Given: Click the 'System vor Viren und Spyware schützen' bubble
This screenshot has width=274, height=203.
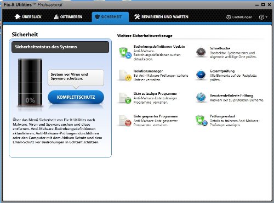Looking at the screenshot, I should (x=76, y=77).
